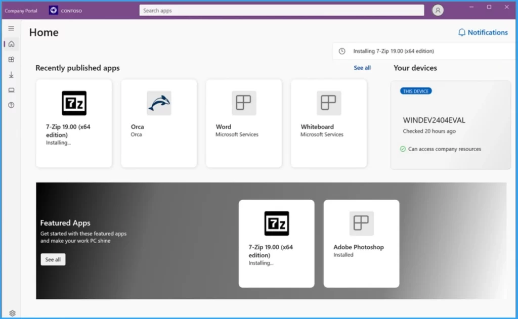The width and height of the screenshot is (518, 319).
Task: Click the 7-Zip icon in Recently published apps
Action: pyautogui.click(x=74, y=103)
